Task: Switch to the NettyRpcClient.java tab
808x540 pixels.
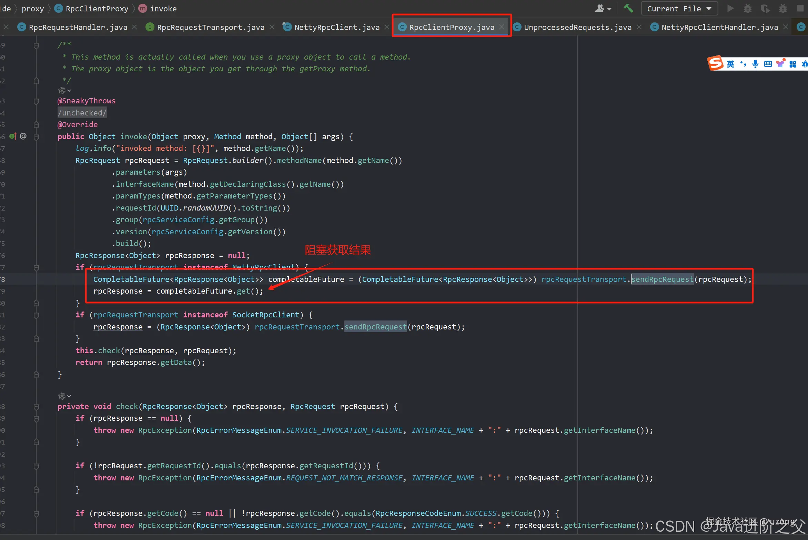Action: click(x=336, y=27)
